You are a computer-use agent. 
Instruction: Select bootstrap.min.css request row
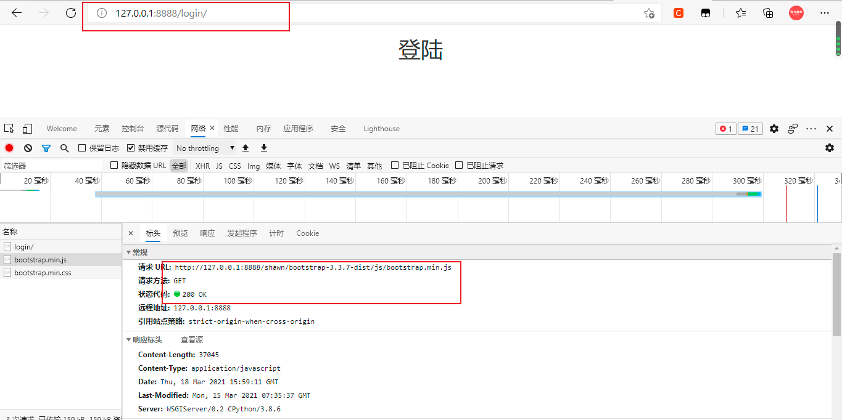pos(60,273)
